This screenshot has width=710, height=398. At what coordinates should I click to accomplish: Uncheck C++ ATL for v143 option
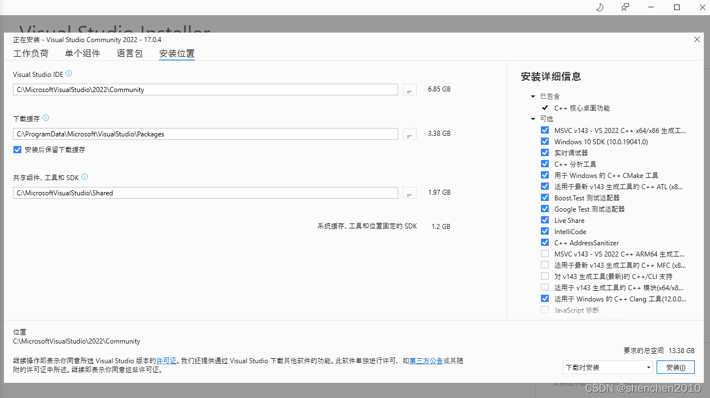pyautogui.click(x=545, y=186)
